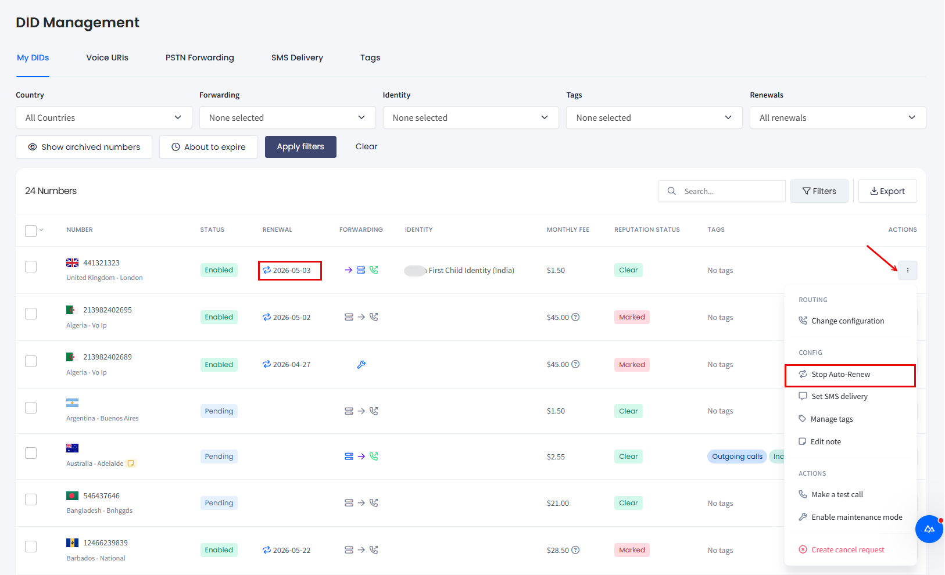
Task: Expand the bulk select chevron beside header checkbox
Action: point(41,230)
